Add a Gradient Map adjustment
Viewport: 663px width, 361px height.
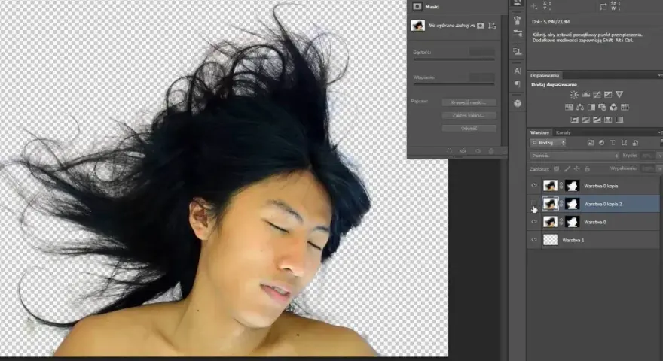tap(619, 120)
